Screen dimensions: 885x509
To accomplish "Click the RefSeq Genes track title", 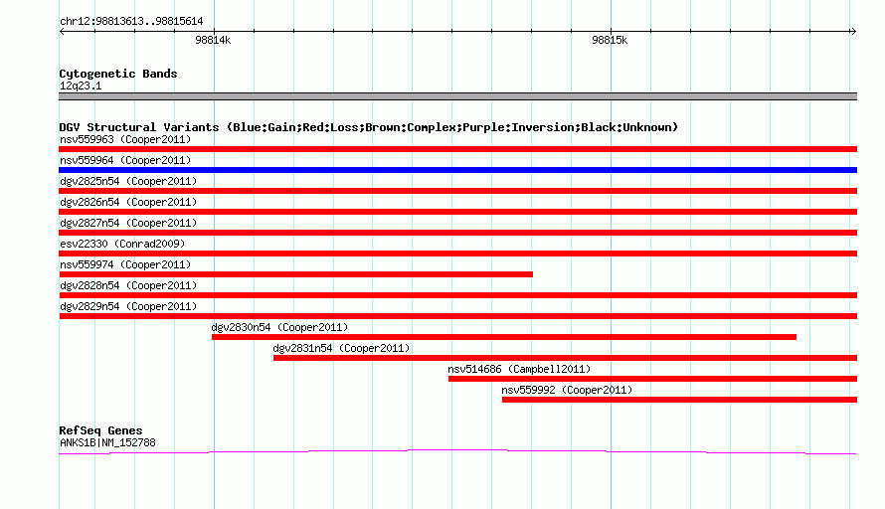I will 100,430.
